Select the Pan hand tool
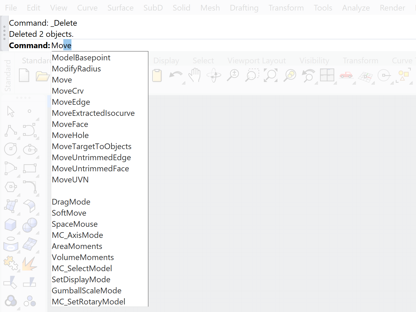Viewport: 416px width, 312px height. [x=195, y=75]
